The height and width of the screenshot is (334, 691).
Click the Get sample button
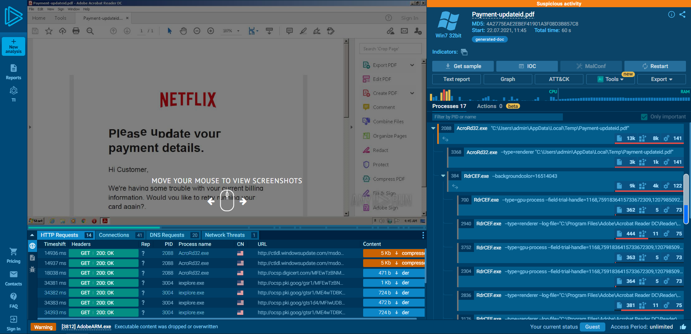(463, 66)
